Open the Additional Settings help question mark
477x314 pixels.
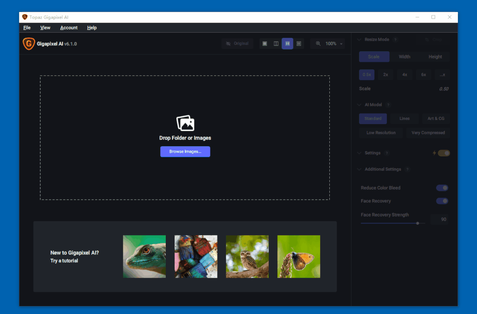click(x=407, y=169)
